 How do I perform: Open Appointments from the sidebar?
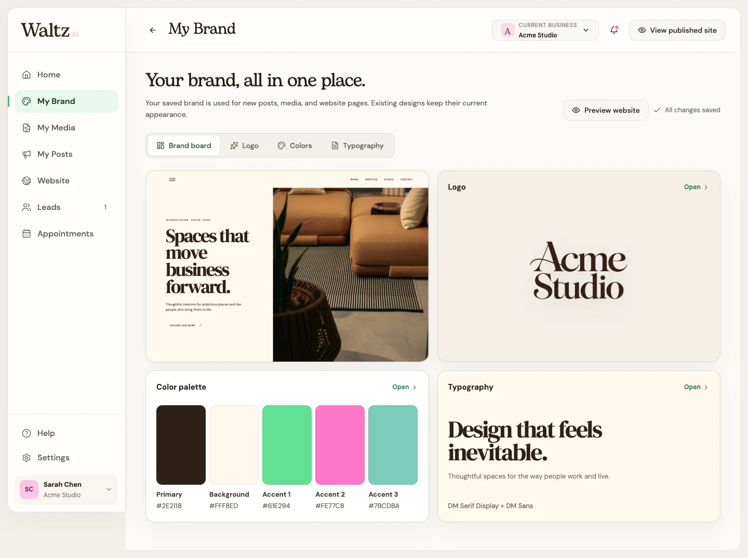[x=66, y=234]
